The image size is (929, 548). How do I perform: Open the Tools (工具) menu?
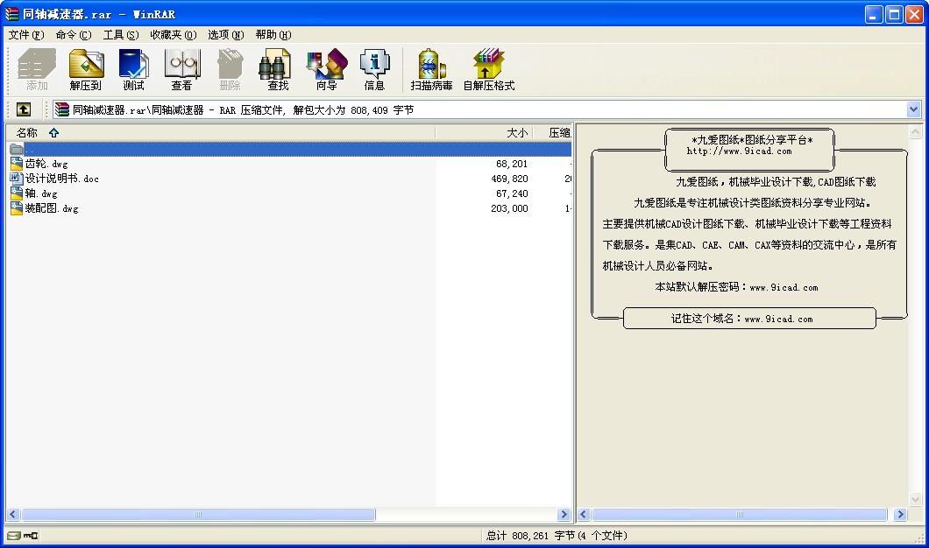tap(120, 35)
